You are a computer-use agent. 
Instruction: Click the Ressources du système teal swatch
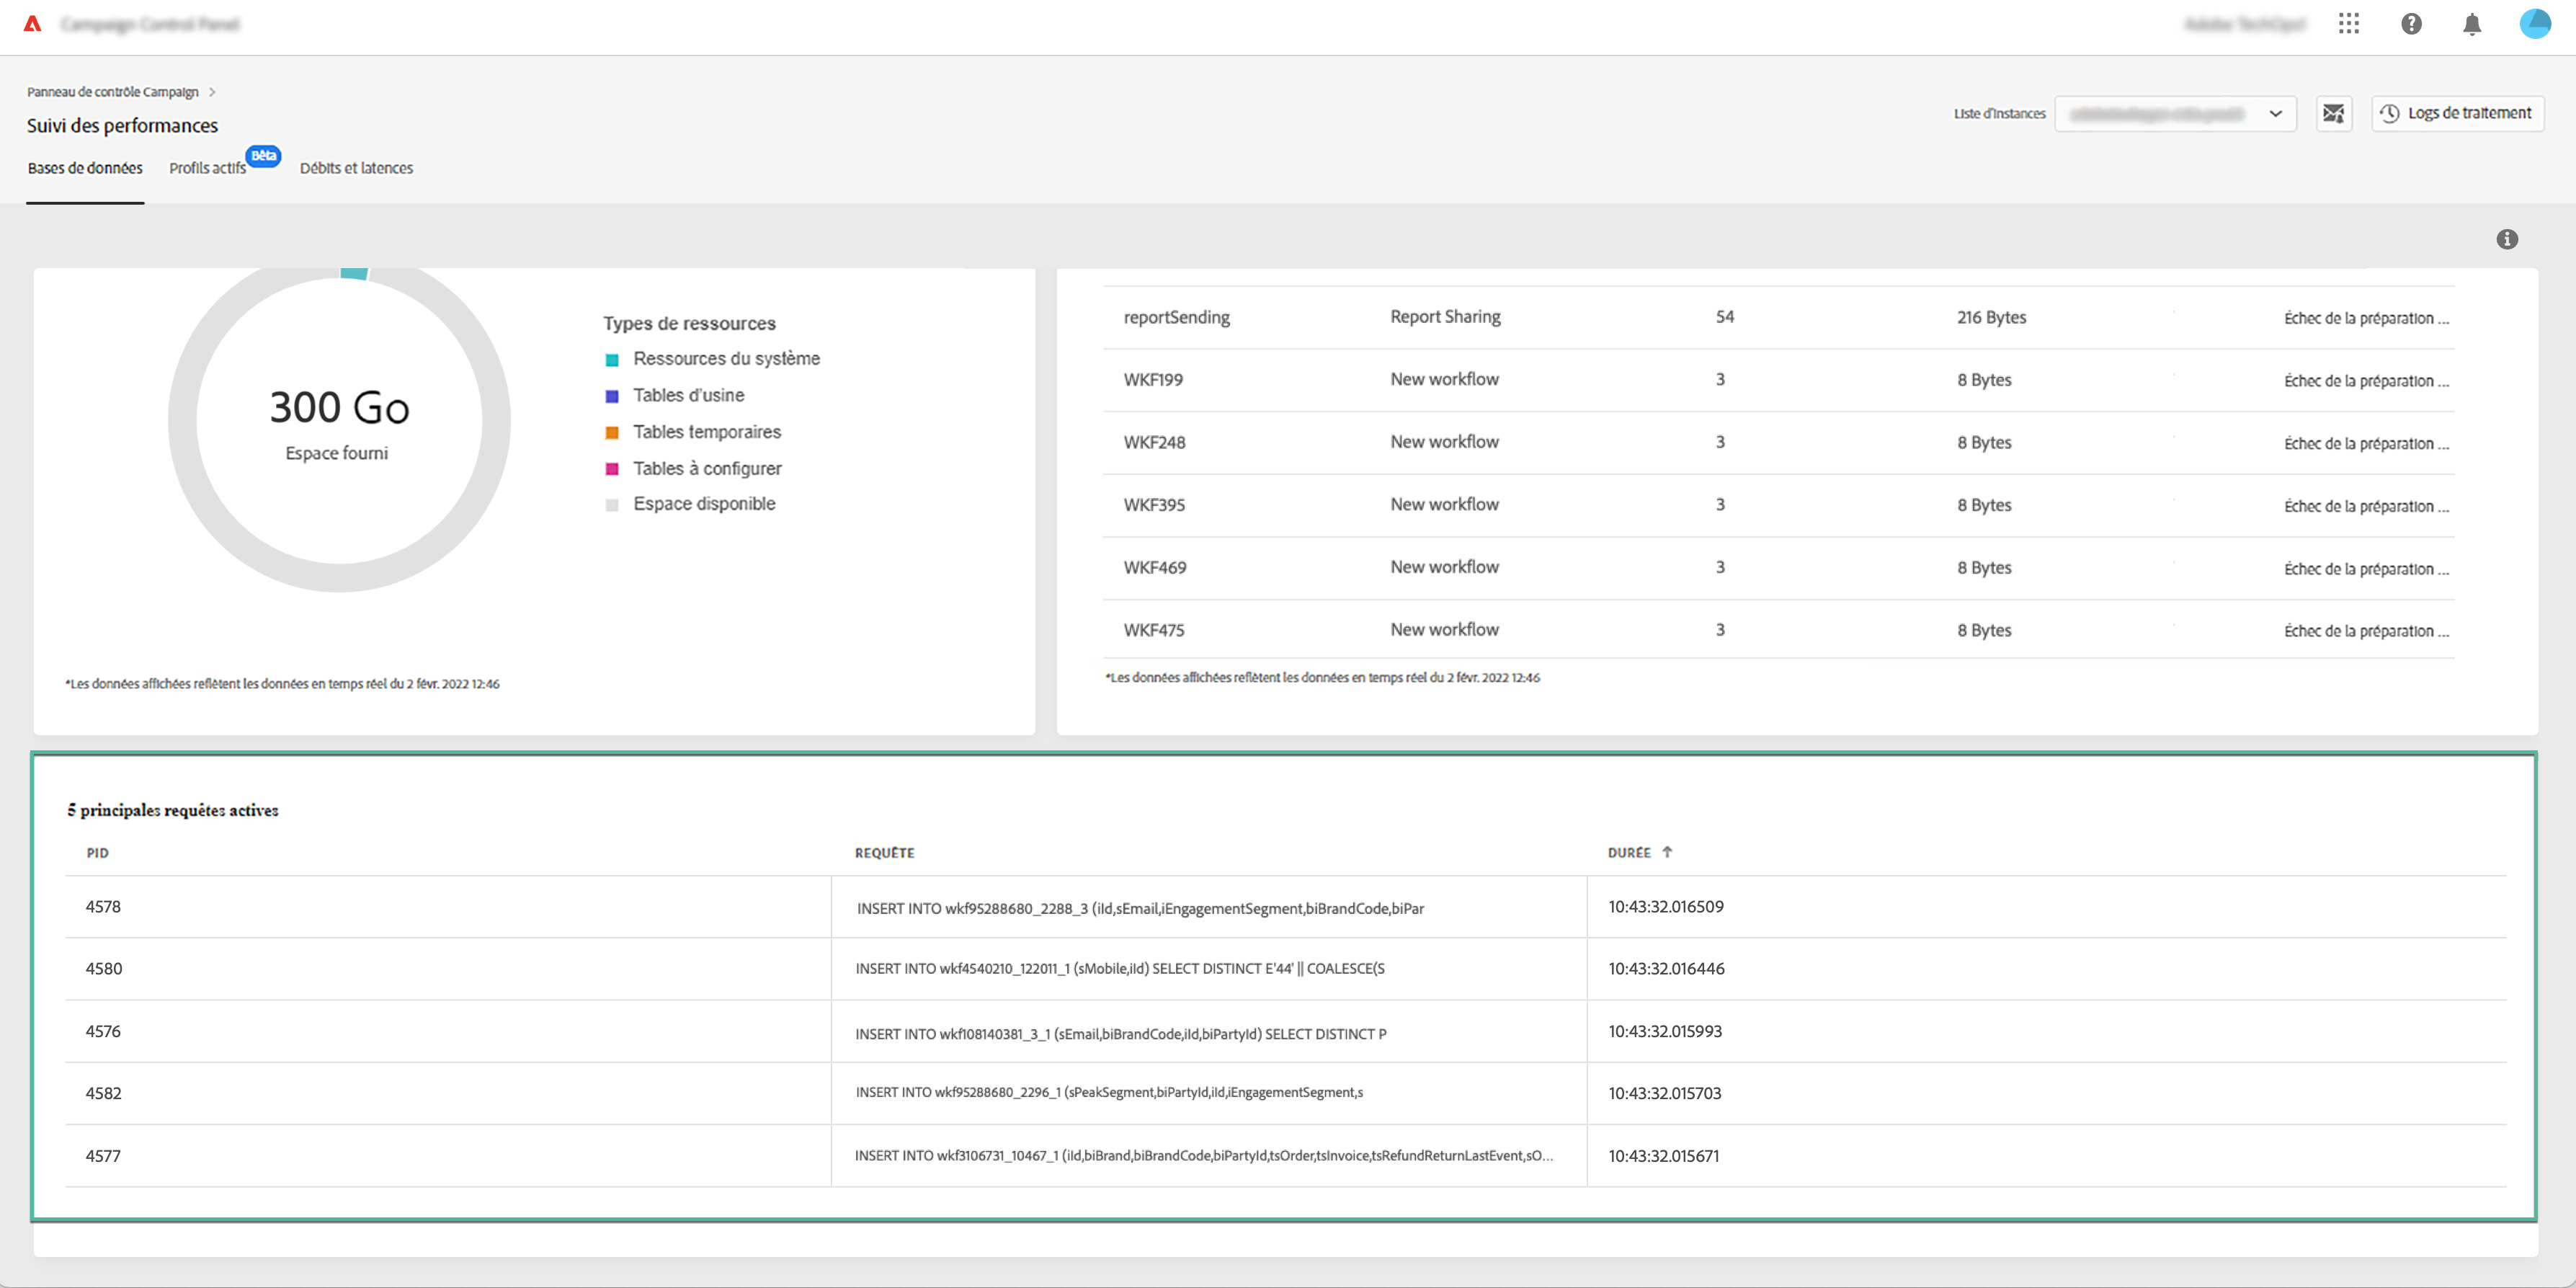click(x=612, y=360)
